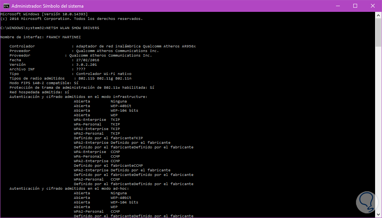Click the scrollbar up arrow
This screenshot has width=382, height=218.
coord(378,15)
